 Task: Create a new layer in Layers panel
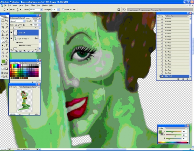pos(33,51)
